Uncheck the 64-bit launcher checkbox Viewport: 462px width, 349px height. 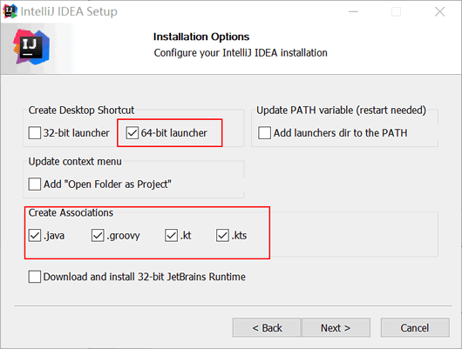pyautogui.click(x=132, y=132)
